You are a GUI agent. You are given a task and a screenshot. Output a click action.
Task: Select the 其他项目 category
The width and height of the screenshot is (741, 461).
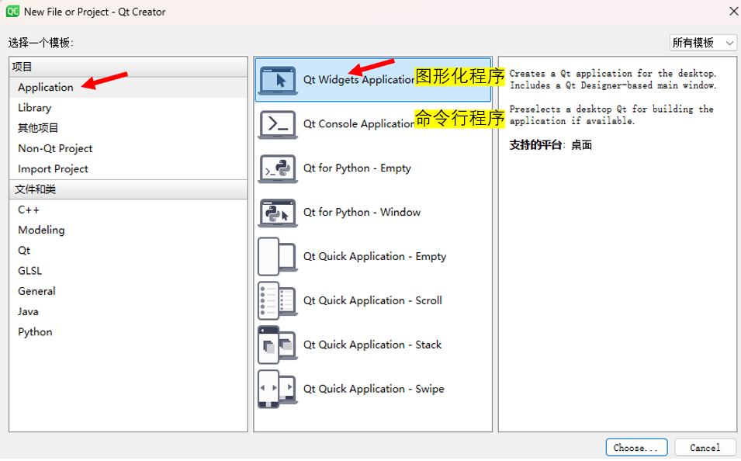[x=128, y=128]
